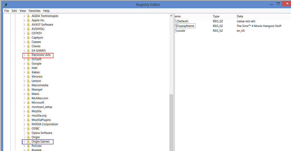The width and height of the screenshot is (291, 151).
Task: Expand the Electronic Arts key
Action: point(24,55)
